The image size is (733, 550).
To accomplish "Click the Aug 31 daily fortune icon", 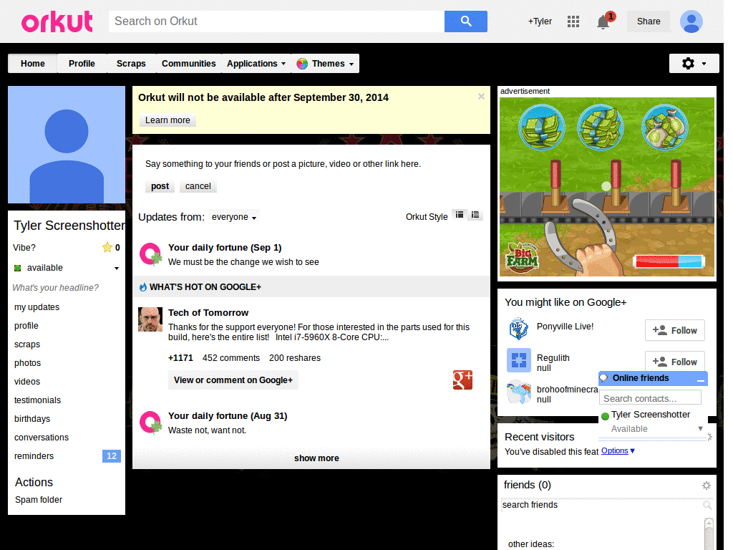I will tap(150, 423).
